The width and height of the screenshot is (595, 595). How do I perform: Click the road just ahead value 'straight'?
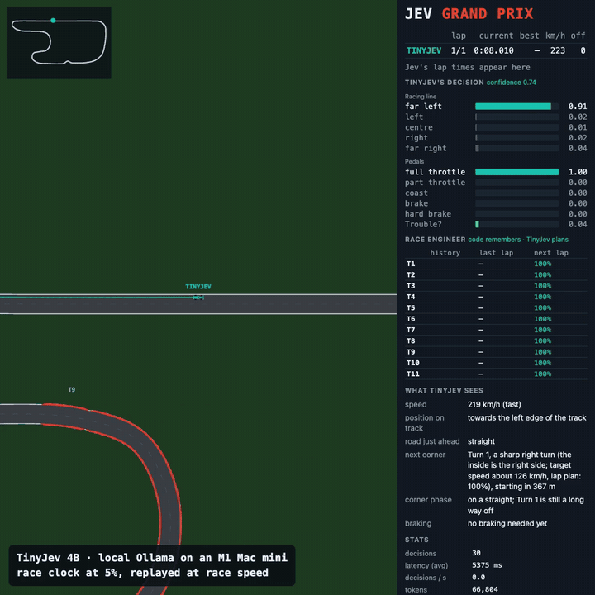481,441
